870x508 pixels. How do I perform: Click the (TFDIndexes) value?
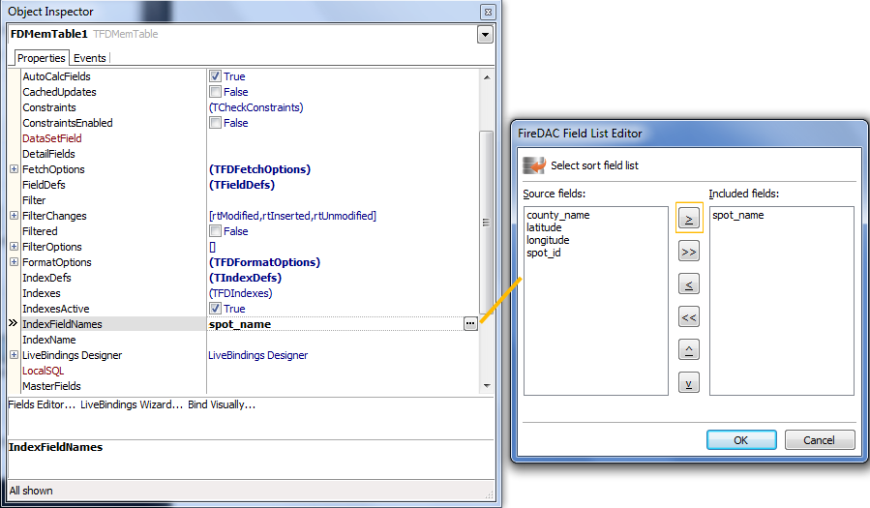241,293
